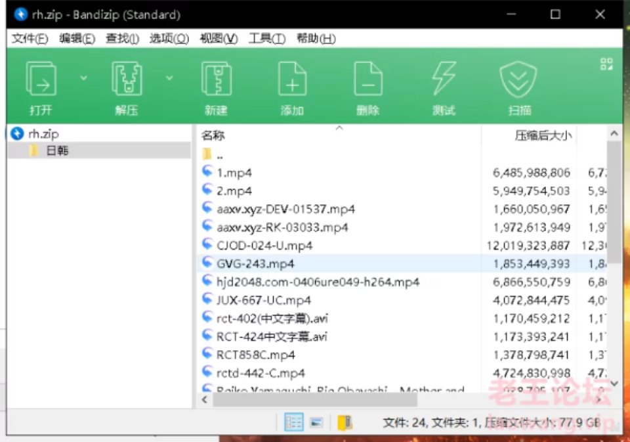Screen dimensions: 630x442
Task: Open the 帮助(H) menu
Action: [316, 39]
